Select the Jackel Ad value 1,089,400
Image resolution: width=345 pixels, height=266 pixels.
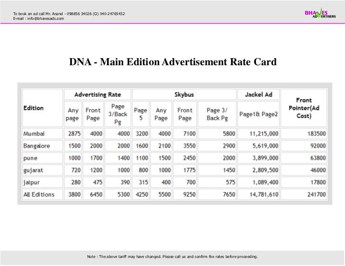[265, 182]
